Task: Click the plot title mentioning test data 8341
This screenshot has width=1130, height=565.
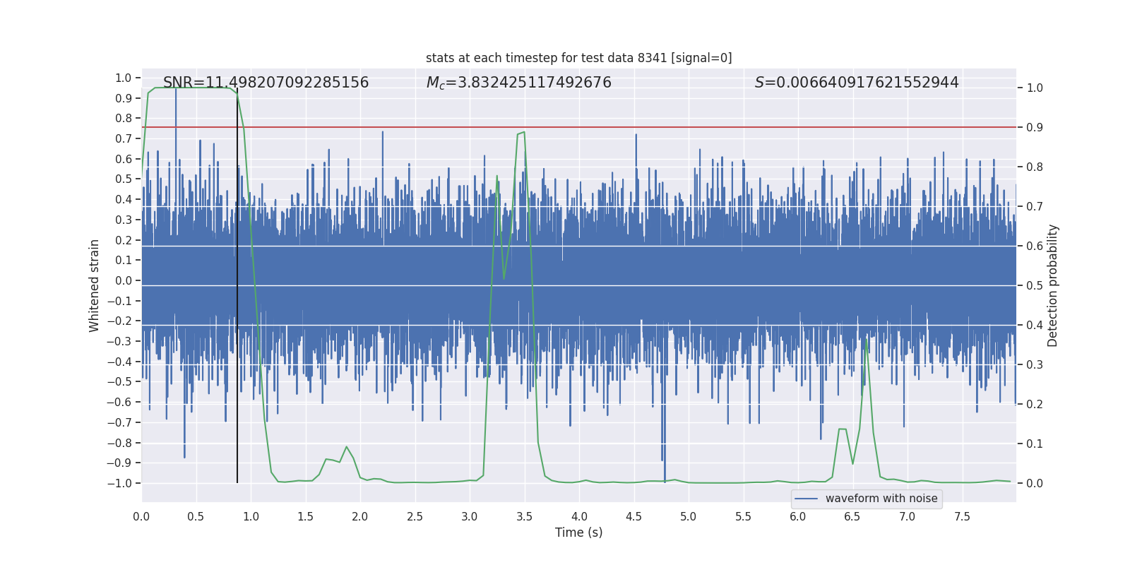Action: pyautogui.click(x=578, y=58)
